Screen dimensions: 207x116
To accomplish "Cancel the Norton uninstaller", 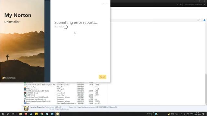I will (x=103, y=77).
